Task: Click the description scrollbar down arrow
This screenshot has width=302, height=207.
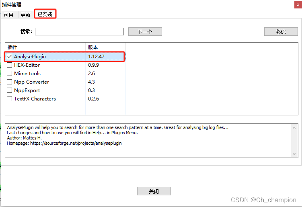Action: pyautogui.click(x=294, y=154)
